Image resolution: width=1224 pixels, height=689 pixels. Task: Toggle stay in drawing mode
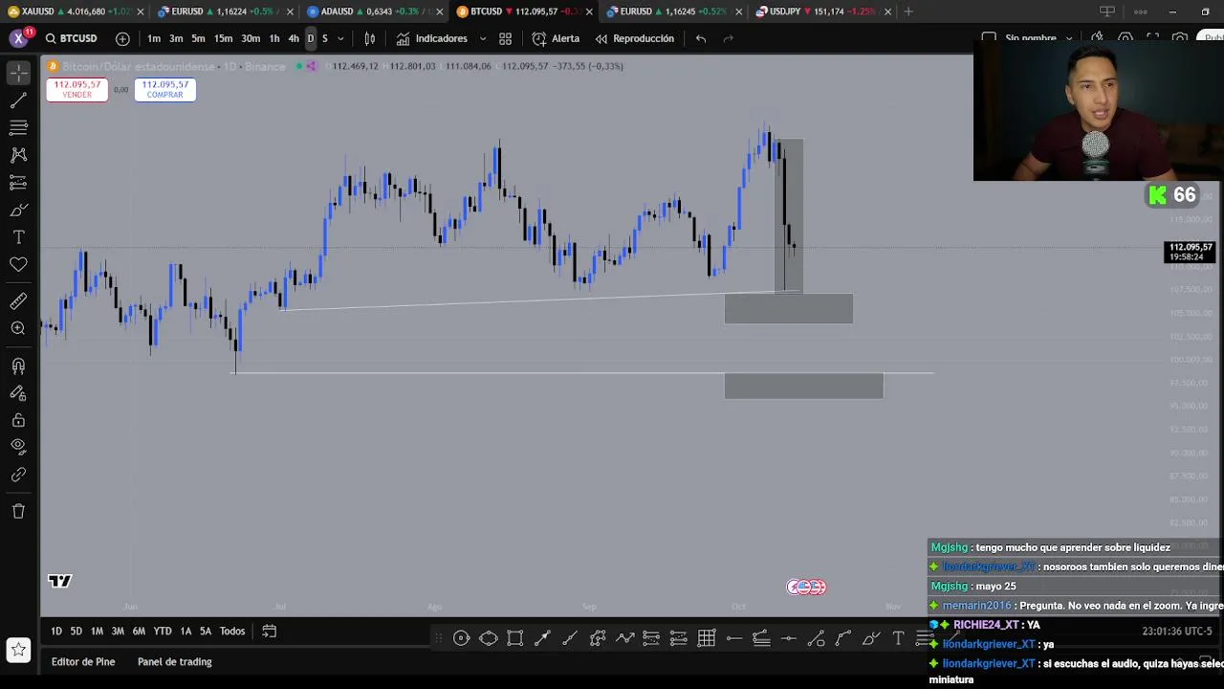(18, 392)
